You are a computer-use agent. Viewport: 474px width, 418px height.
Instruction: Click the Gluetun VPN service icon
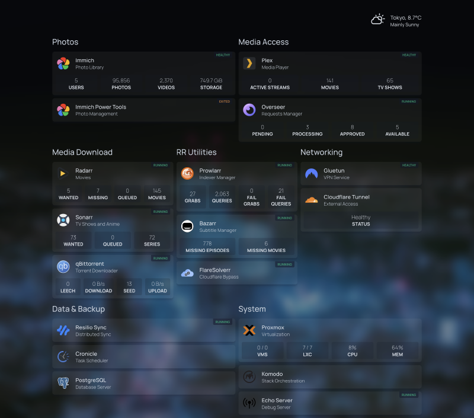pos(312,174)
